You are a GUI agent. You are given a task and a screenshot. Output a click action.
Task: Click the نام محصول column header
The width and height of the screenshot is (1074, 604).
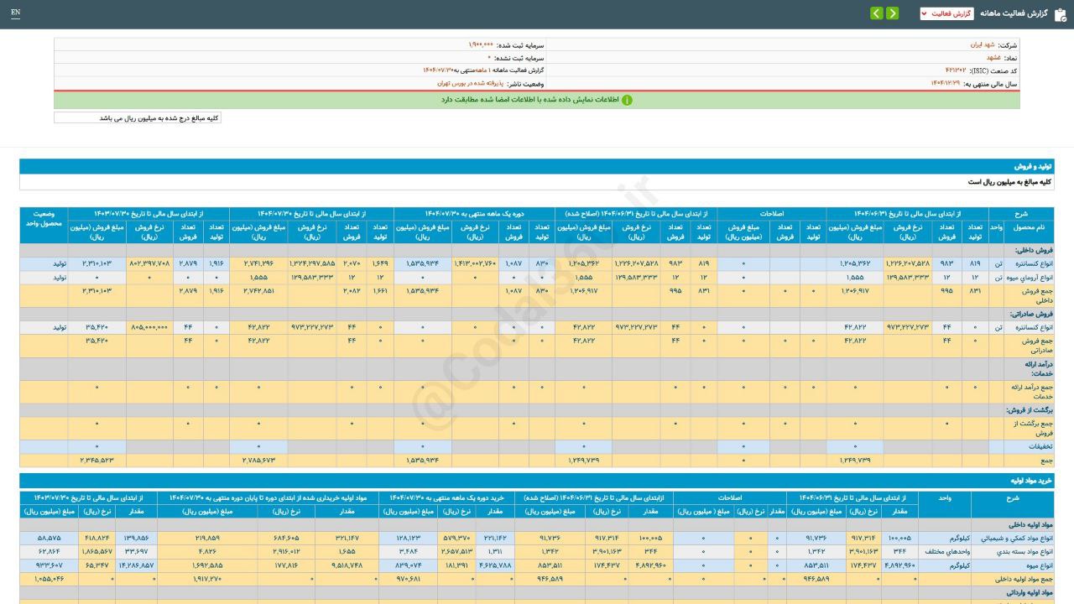[1029, 227]
